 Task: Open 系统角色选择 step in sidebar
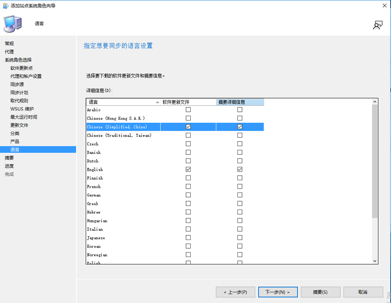[18, 60]
